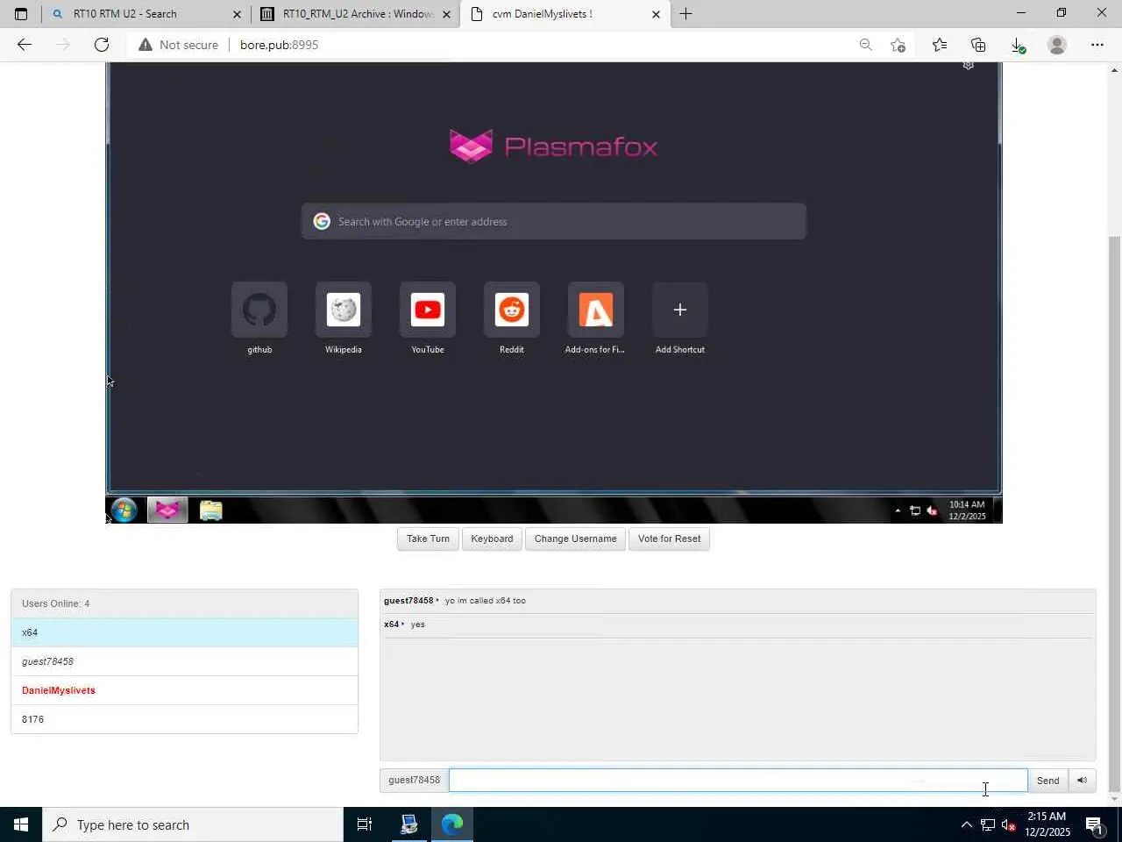Close the cvm DanielMyslivets tab
1122x842 pixels.
(x=656, y=14)
